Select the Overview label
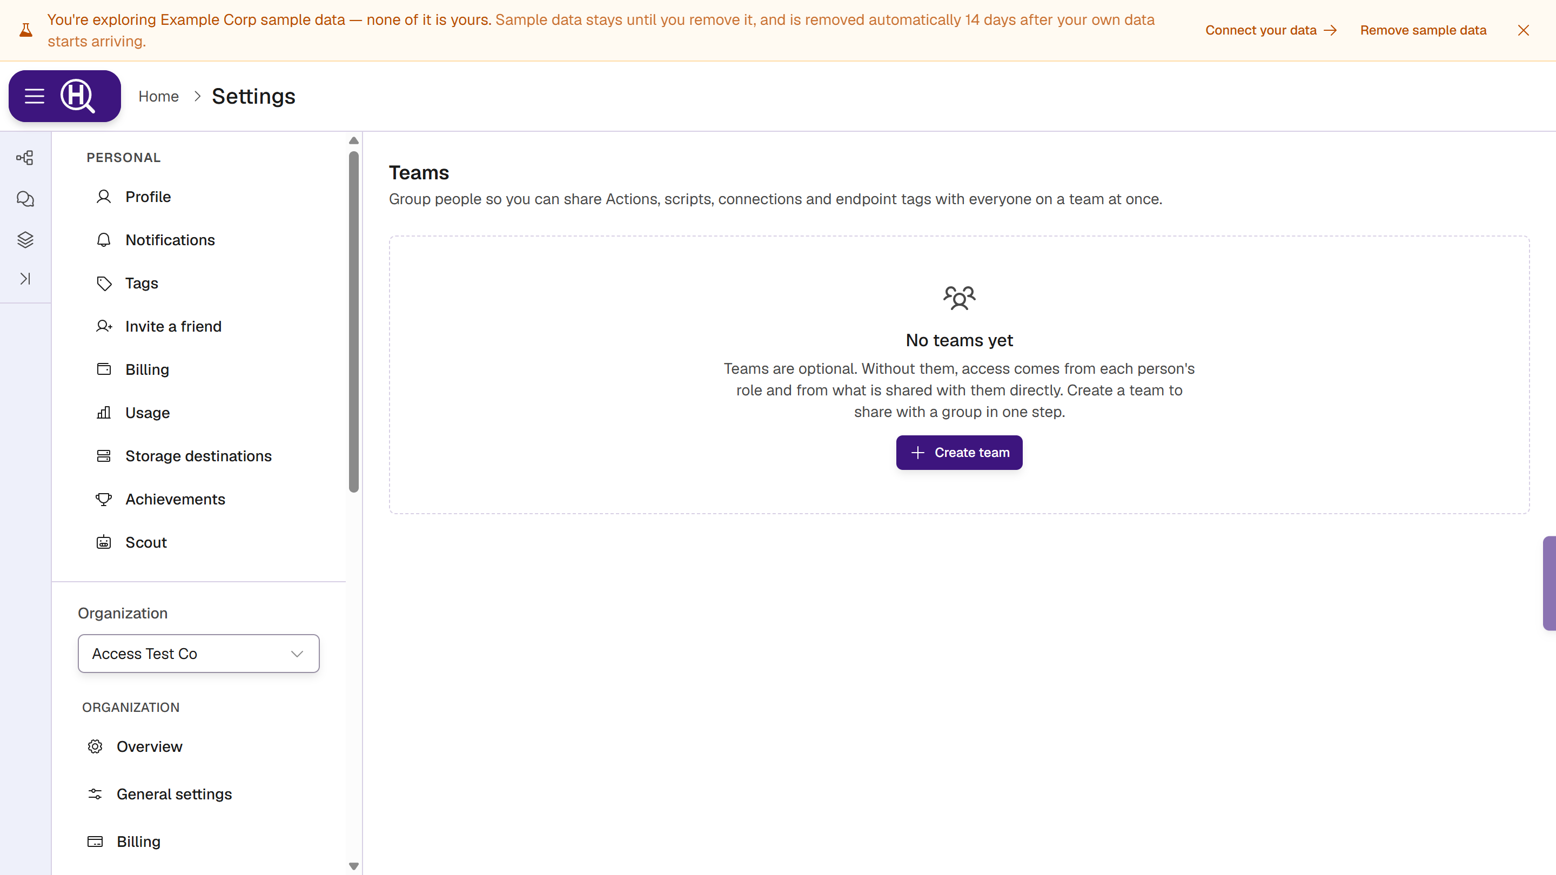1556x875 pixels. coord(149,747)
